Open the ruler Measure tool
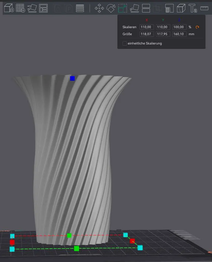The width and height of the screenshot is (212, 262). [x=204, y=8]
